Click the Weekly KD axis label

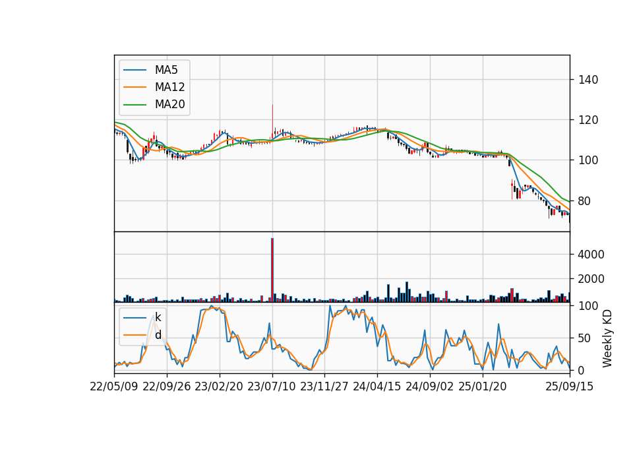[607, 339]
